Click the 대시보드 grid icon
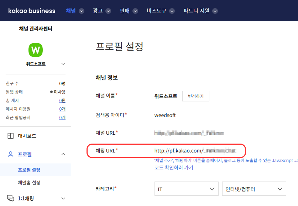This screenshot has width=298, height=206. [x=10, y=136]
